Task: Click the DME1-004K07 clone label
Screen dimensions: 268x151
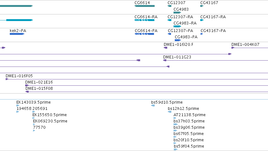Action: pos(245,45)
